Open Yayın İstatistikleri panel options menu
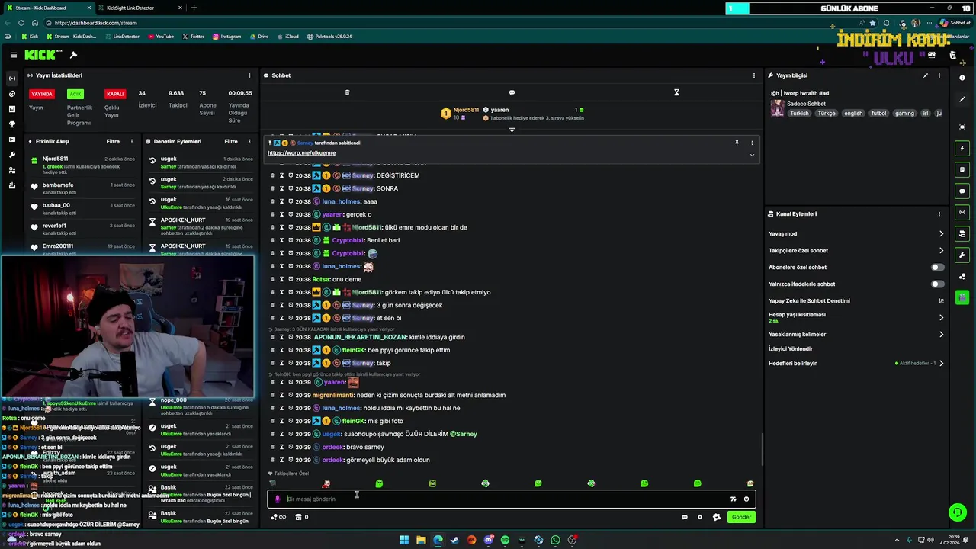976x549 pixels. coord(249,75)
